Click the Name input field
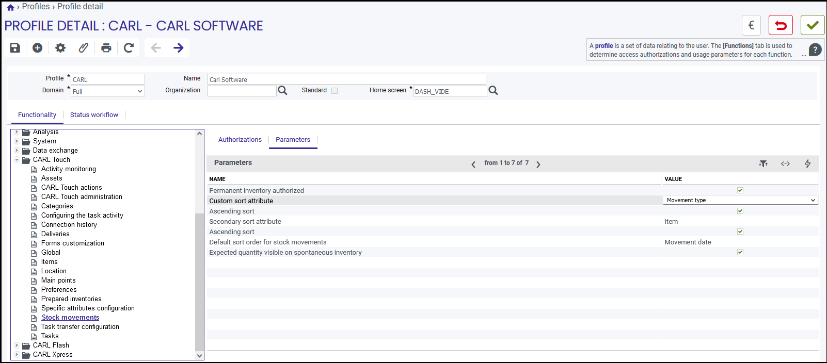 (347, 79)
